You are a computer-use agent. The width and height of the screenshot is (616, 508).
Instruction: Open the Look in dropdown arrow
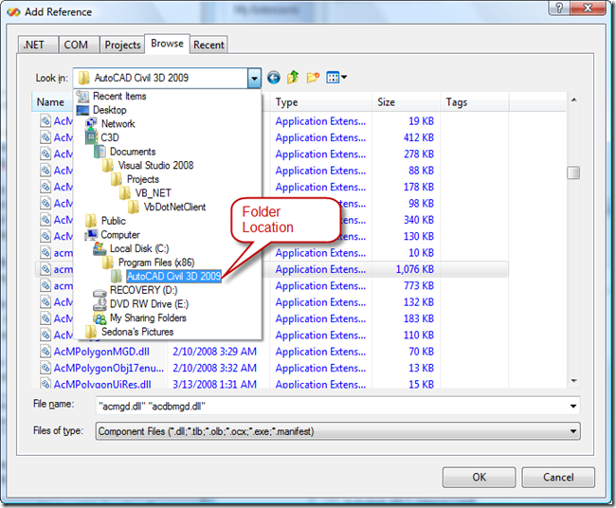click(254, 78)
